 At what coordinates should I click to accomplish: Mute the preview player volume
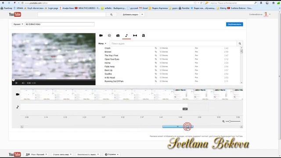tap(23, 83)
